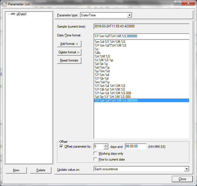The width and height of the screenshot is (197, 186).
Task: Click Delete below the parameter list
Action: pyautogui.click(x=41, y=170)
